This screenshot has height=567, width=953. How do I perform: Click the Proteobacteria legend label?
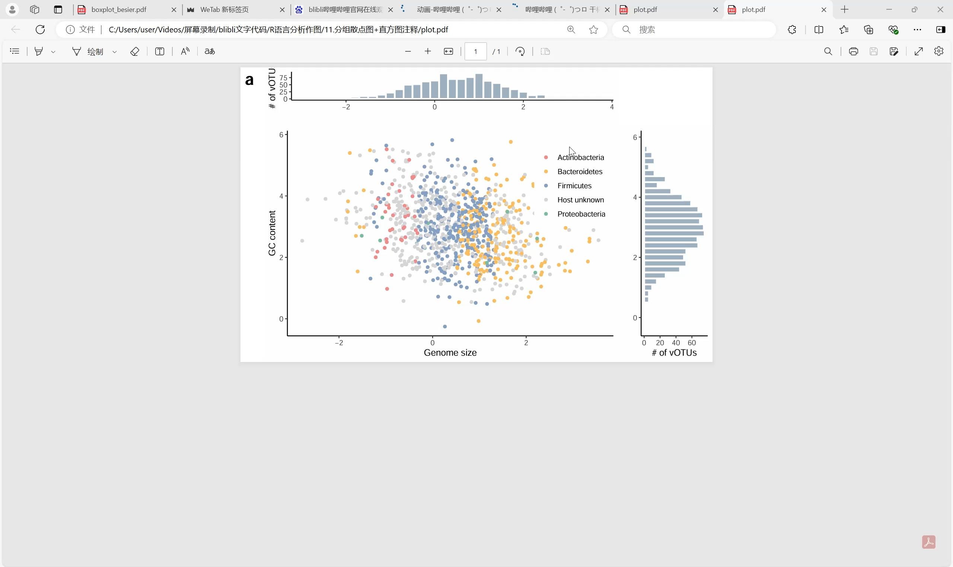click(x=581, y=214)
